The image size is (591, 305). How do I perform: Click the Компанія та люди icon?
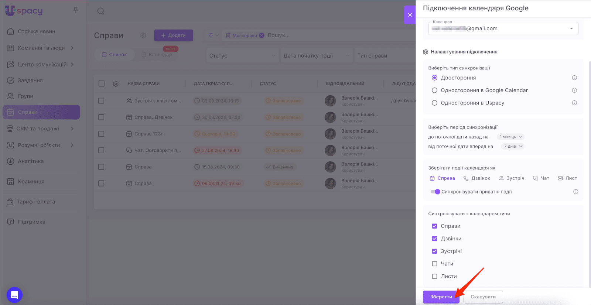11,48
